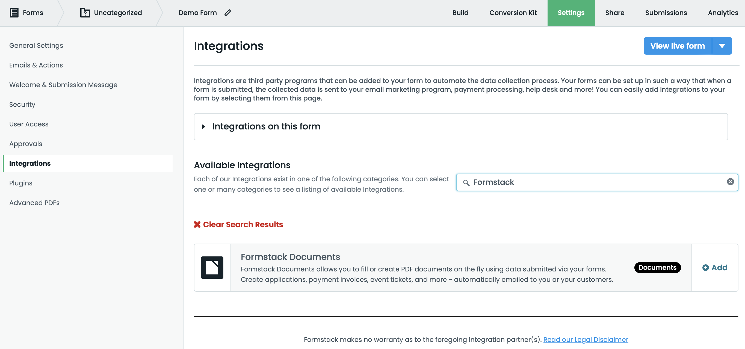Click the red X beside Clear Search Results

tap(197, 224)
